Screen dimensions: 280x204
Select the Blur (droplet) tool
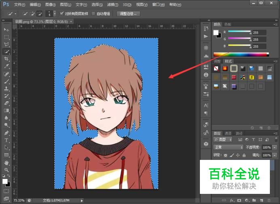click(x=6, y=118)
